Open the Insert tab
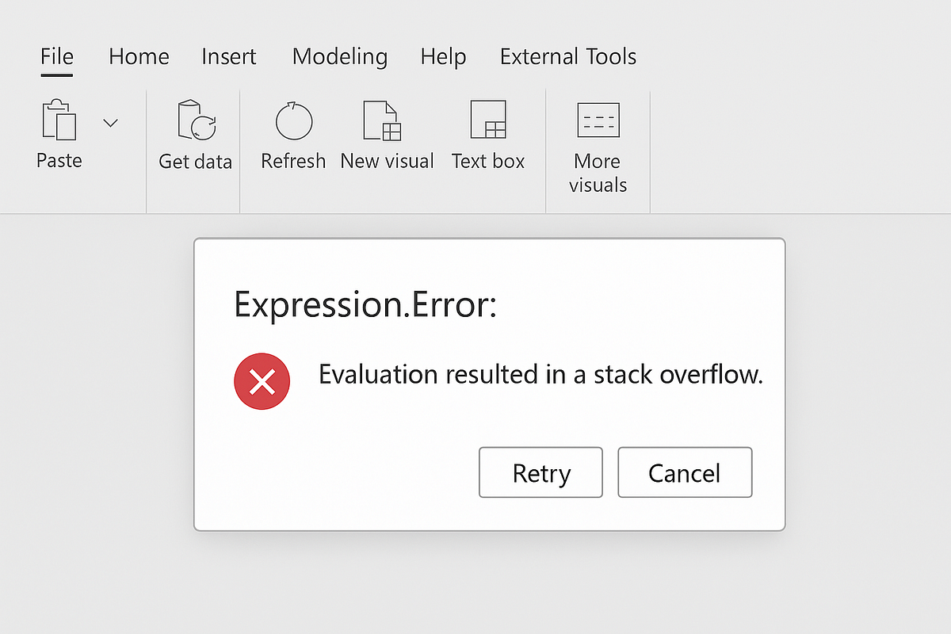 (229, 56)
